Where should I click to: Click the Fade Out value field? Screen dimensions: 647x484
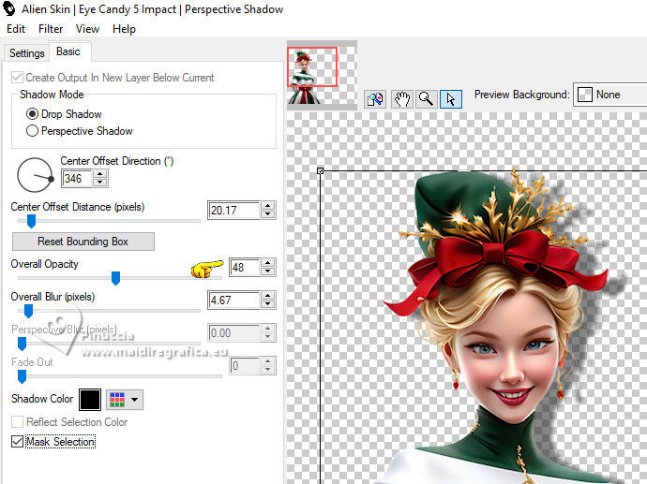pos(245,366)
